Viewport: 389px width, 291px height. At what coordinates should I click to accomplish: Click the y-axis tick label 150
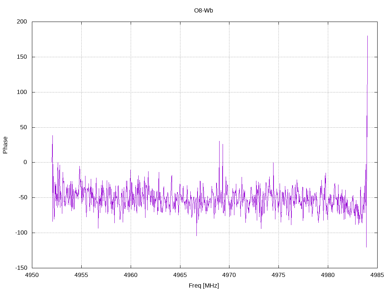tap(22, 57)
